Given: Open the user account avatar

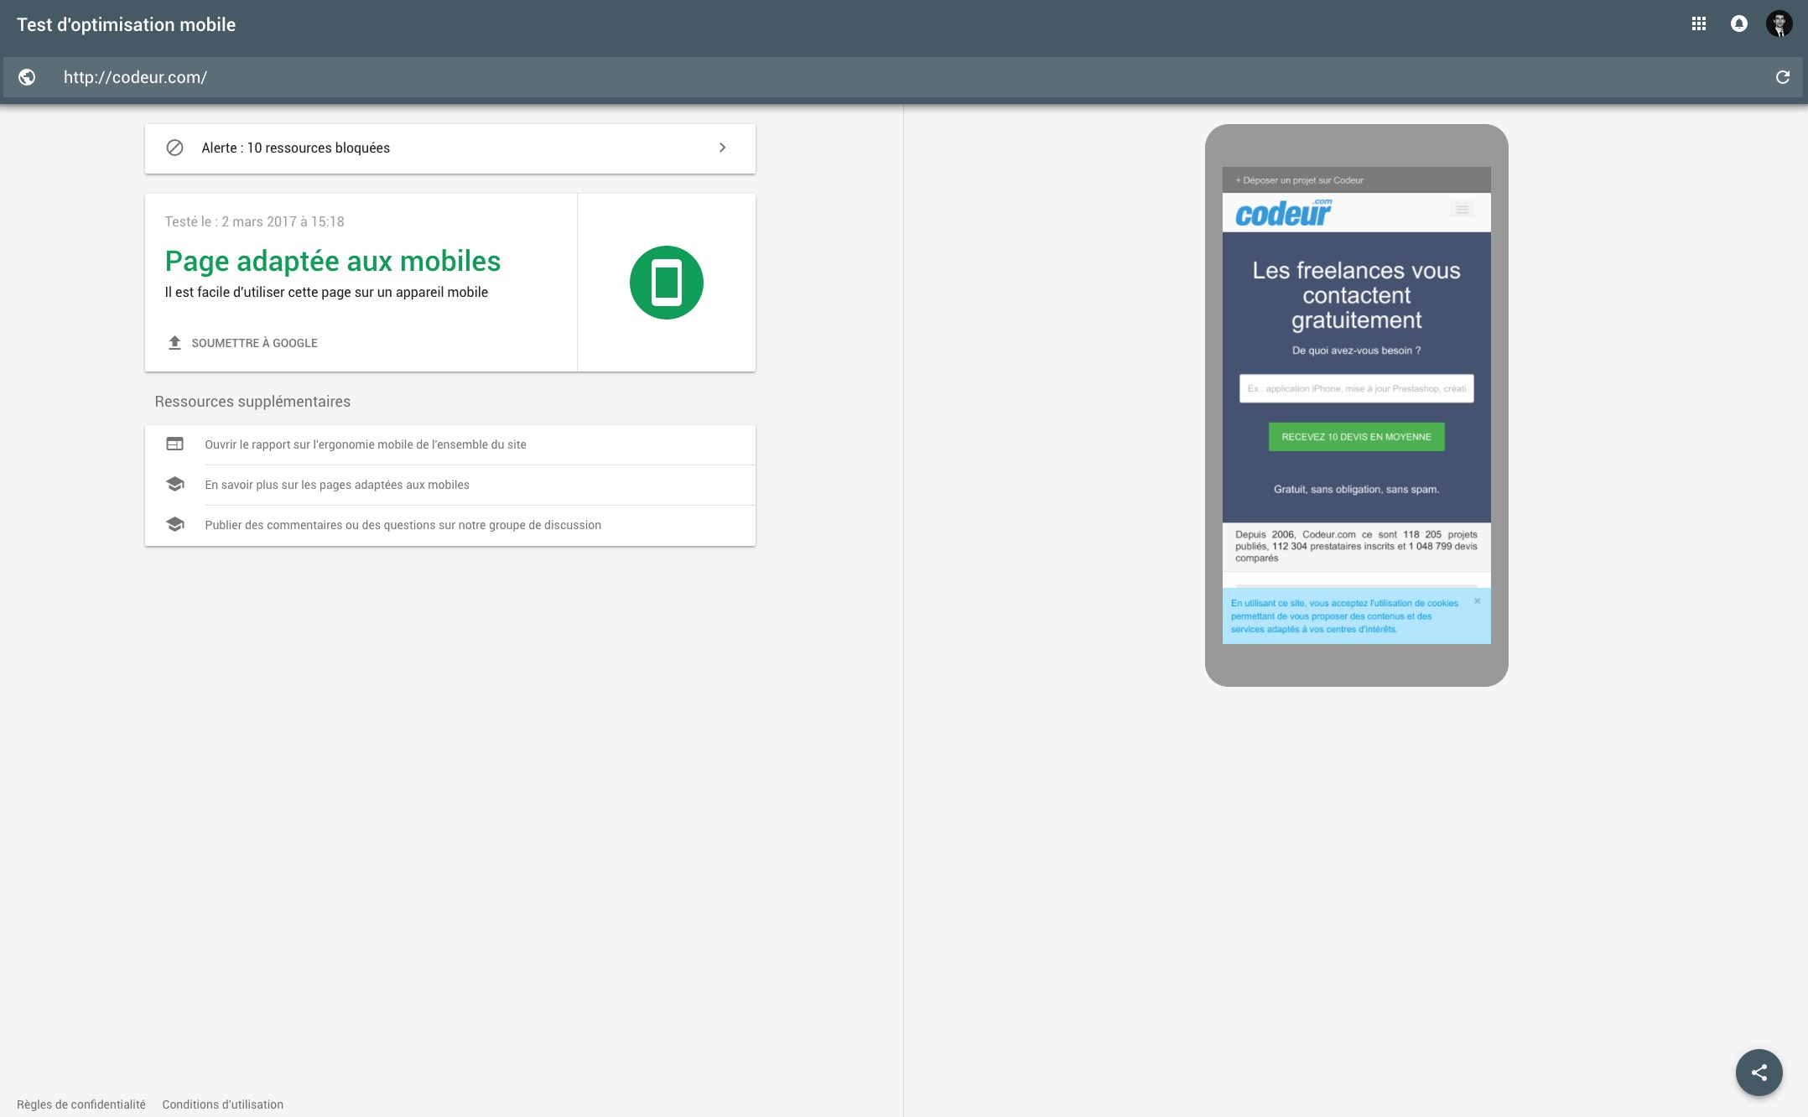Looking at the screenshot, I should [1779, 24].
